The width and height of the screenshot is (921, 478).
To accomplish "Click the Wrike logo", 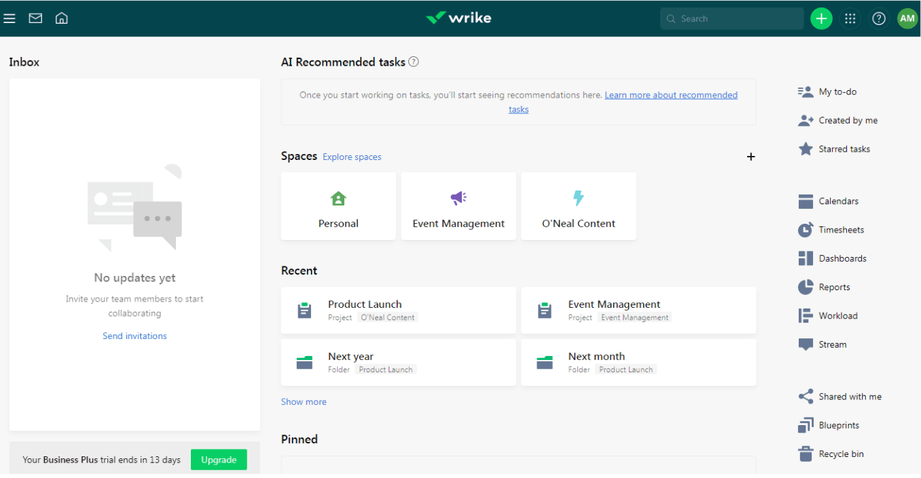I will pyautogui.click(x=458, y=18).
